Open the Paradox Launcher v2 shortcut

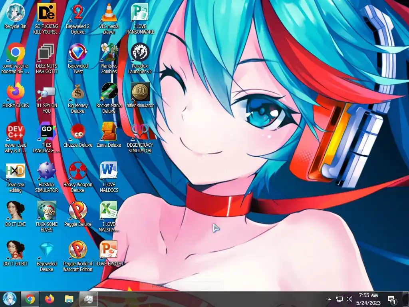(140, 58)
